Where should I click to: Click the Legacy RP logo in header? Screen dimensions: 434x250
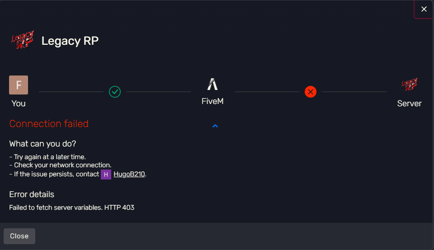23,40
